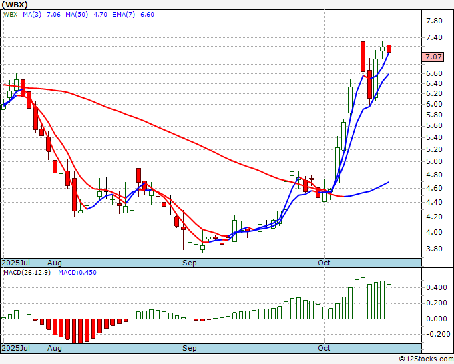Click the -0.200 MACD axis label
The image size is (454, 364).
(x=437, y=334)
